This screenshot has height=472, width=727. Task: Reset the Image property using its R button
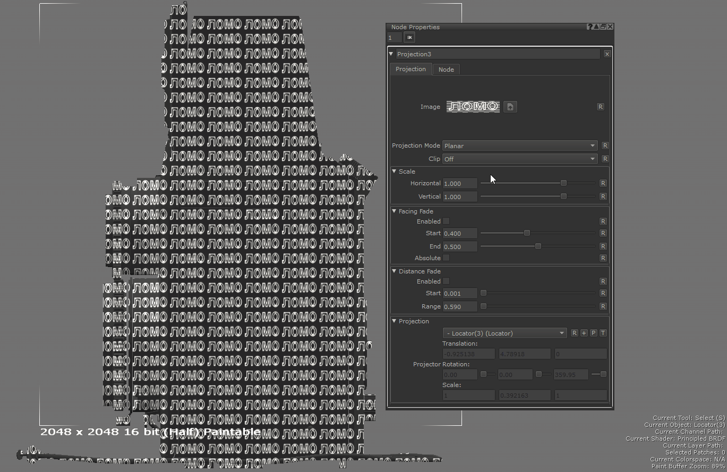pyautogui.click(x=600, y=107)
